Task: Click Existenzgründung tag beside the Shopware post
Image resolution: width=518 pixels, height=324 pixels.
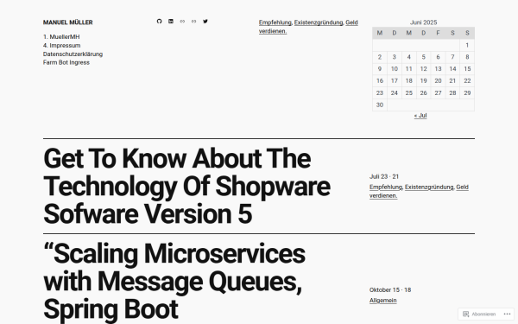Action: 429,187
